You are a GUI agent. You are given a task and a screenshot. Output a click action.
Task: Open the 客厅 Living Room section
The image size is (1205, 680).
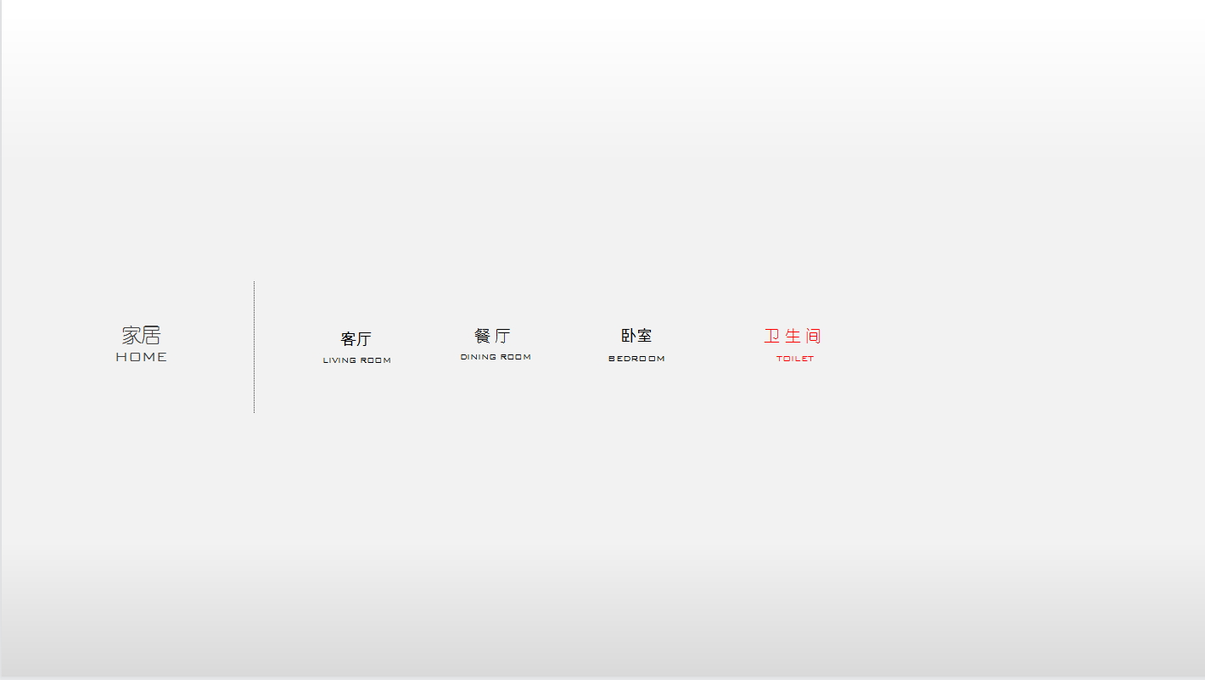(356, 348)
